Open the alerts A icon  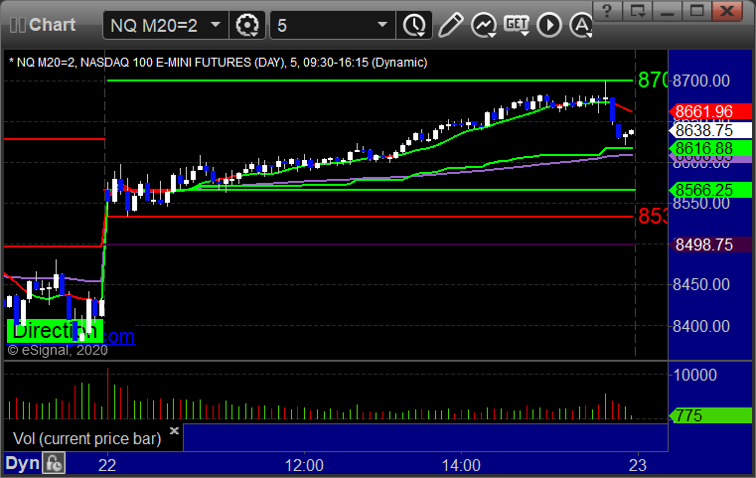coord(581,25)
